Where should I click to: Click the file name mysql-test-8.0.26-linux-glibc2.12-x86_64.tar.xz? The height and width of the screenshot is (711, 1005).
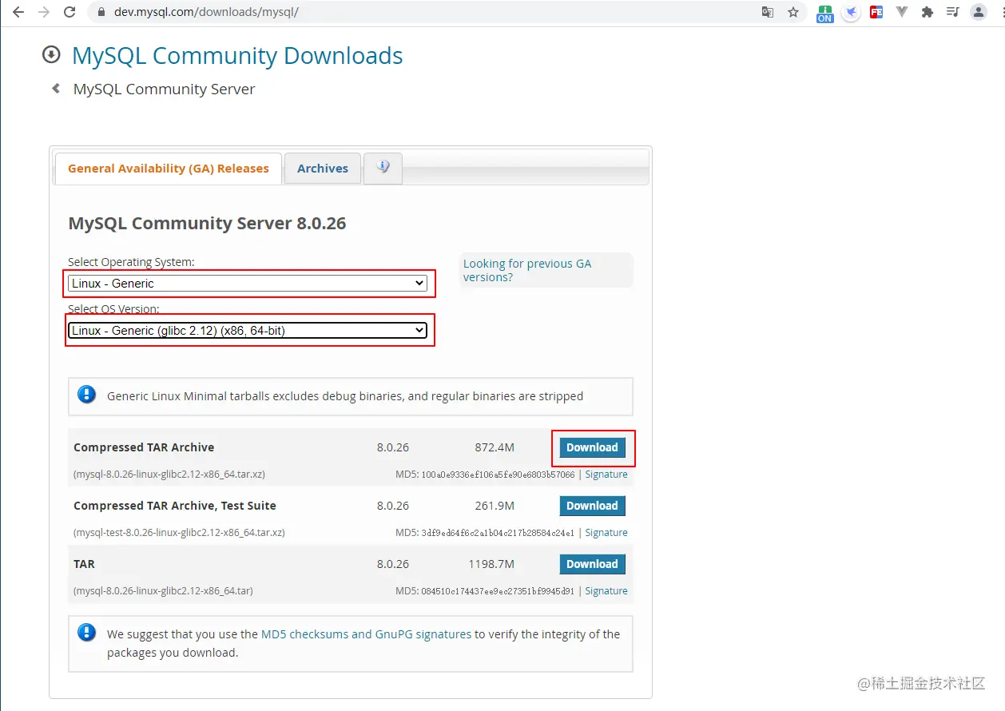click(179, 533)
